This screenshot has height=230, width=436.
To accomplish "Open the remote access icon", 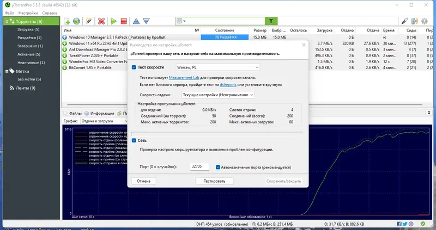I will [x=414, y=21].
